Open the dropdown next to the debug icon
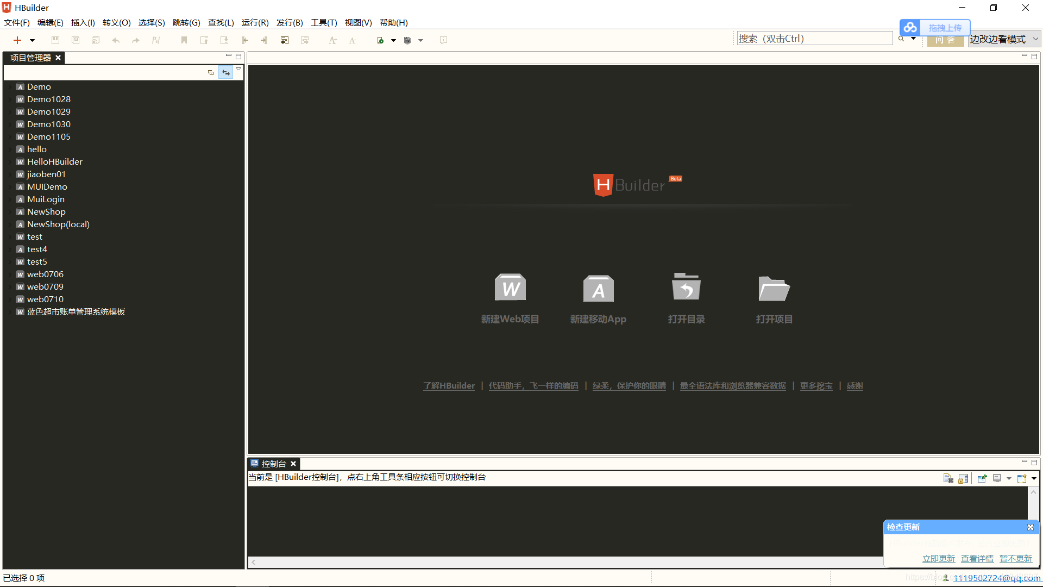1043x587 pixels. tap(420, 41)
